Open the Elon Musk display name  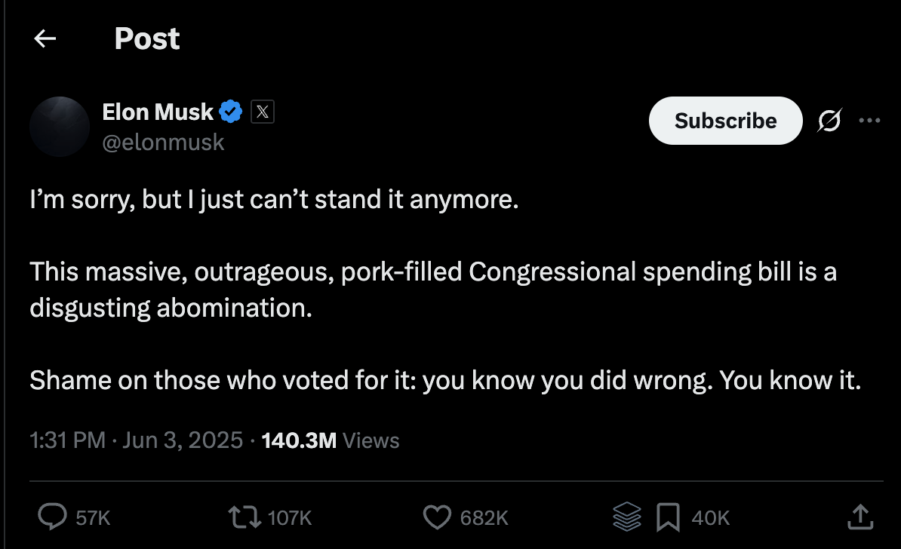tap(158, 112)
